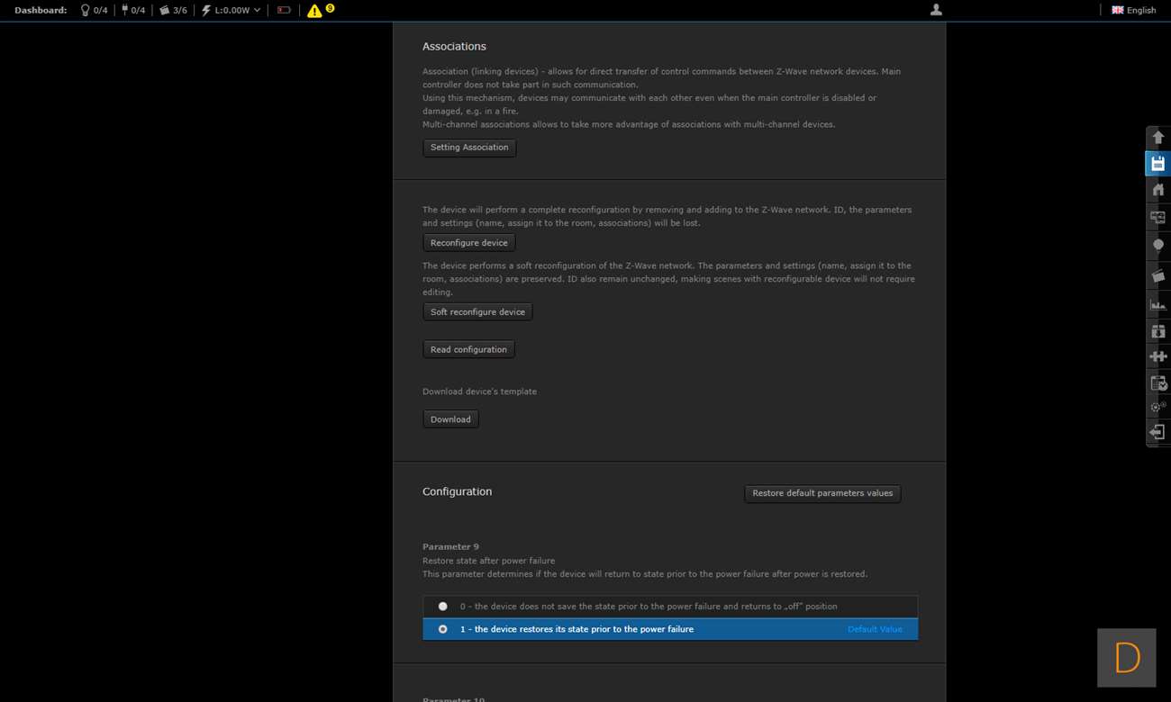The height and width of the screenshot is (702, 1171).
Task: Select option 1 - restore state prior to failure
Action: [442, 629]
